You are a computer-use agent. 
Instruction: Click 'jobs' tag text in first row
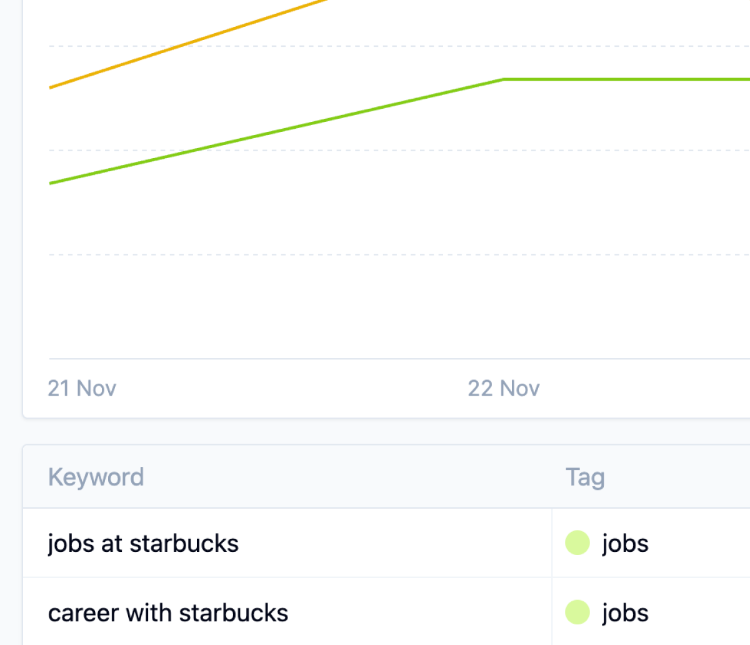click(625, 543)
